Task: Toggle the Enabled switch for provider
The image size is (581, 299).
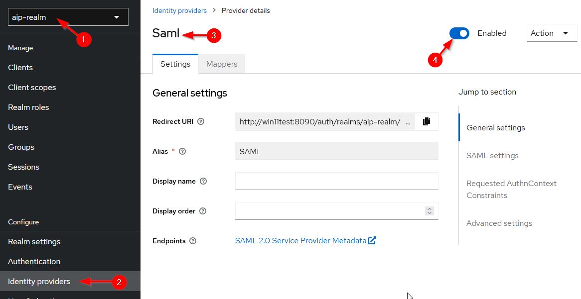Action: pyautogui.click(x=459, y=33)
